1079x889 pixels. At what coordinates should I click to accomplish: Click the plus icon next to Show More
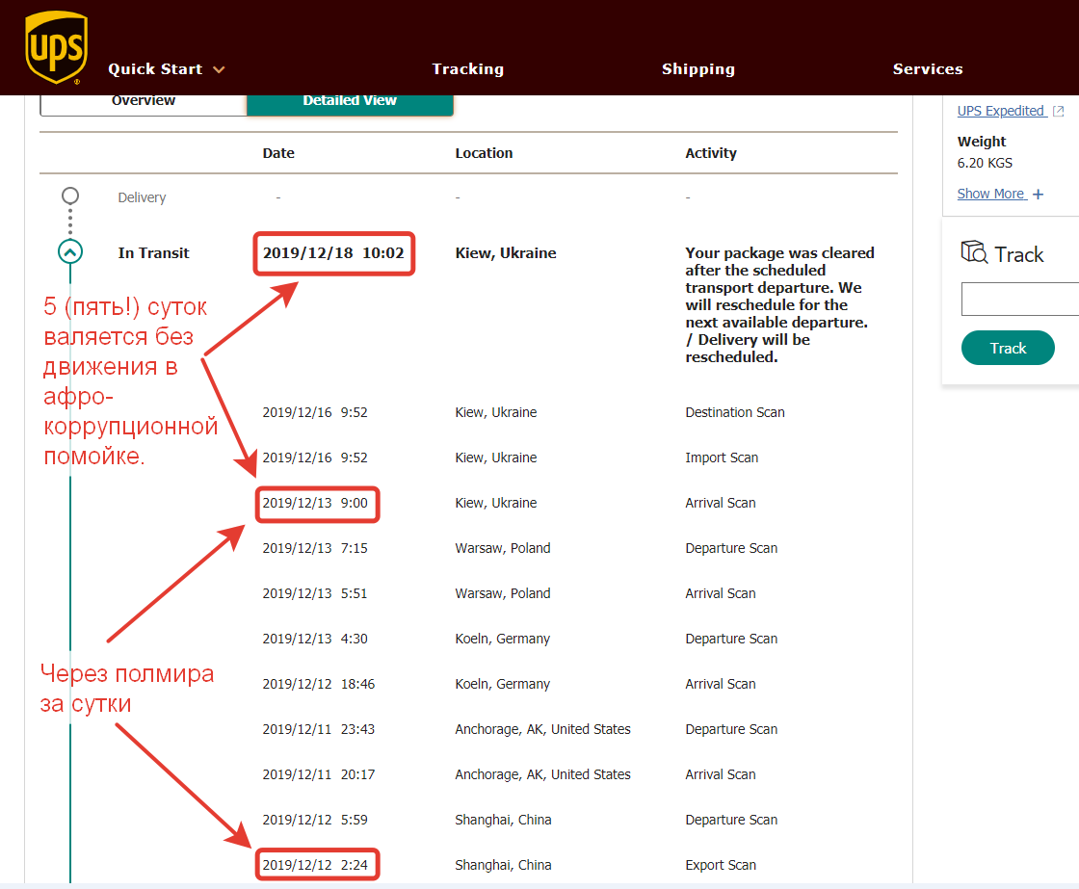(1038, 195)
